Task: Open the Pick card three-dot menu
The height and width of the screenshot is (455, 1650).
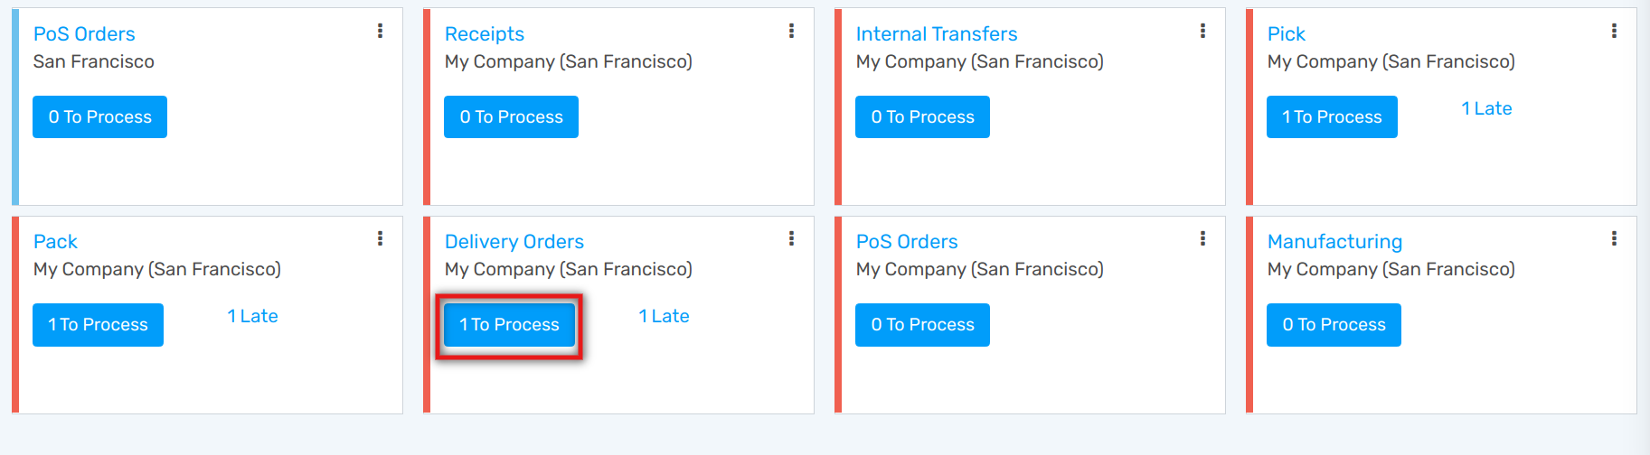Action: pos(1614,32)
